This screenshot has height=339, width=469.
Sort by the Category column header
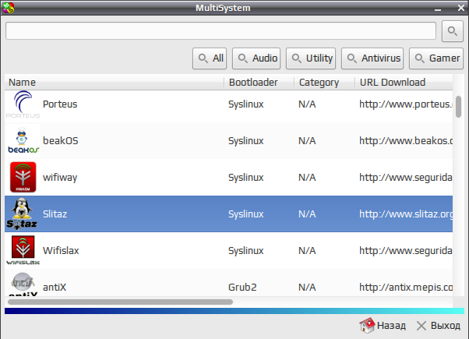click(x=325, y=83)
